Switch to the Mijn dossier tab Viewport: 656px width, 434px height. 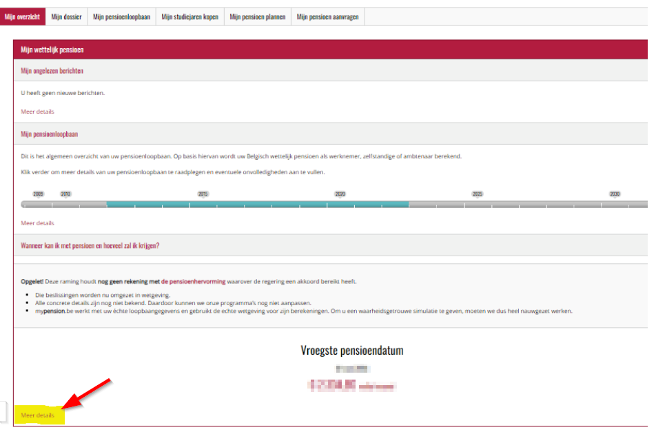[x=67, y=17]
